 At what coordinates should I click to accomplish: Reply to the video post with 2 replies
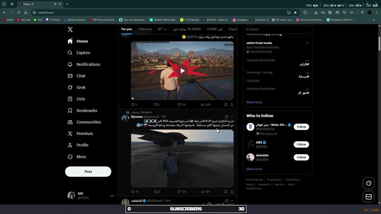pyautogui.click(x=134, y=105)
